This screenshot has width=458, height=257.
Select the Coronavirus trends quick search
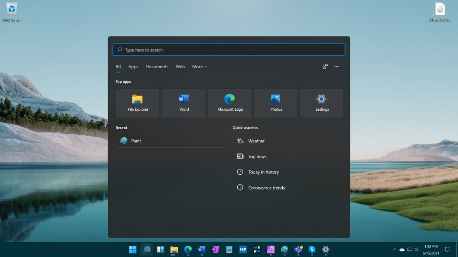[x=266, y=187]
